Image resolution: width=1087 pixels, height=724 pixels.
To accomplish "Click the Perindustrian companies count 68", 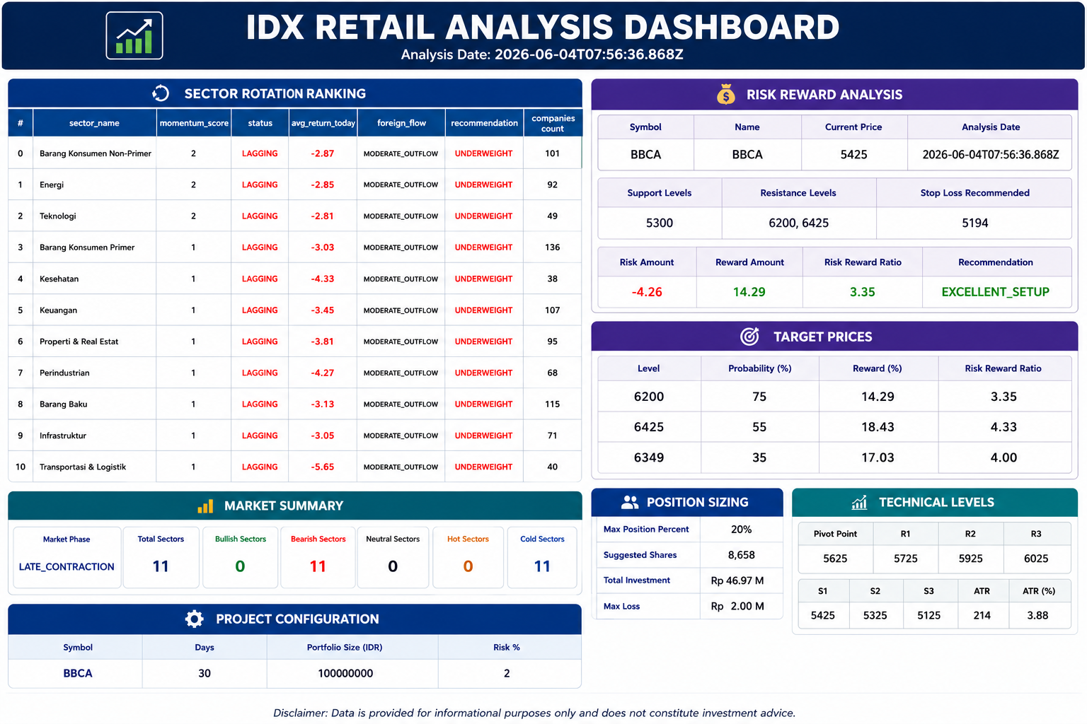I will click(x=553, y=373).
